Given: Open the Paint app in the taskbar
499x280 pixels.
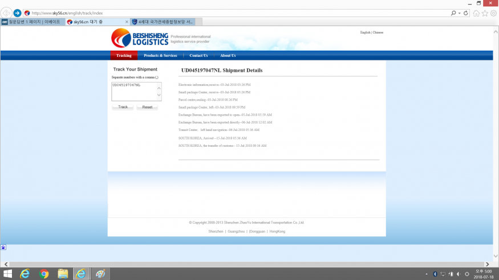Looking at the screenshot, I should 99,274.
